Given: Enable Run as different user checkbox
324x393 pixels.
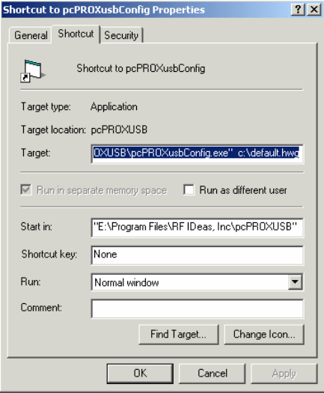Looking at the screenshot, I should [189, 189].
